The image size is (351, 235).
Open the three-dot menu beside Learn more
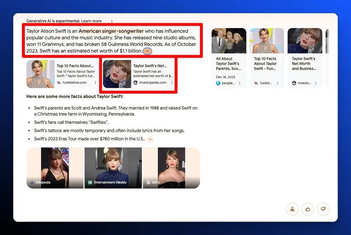(112, 21)
